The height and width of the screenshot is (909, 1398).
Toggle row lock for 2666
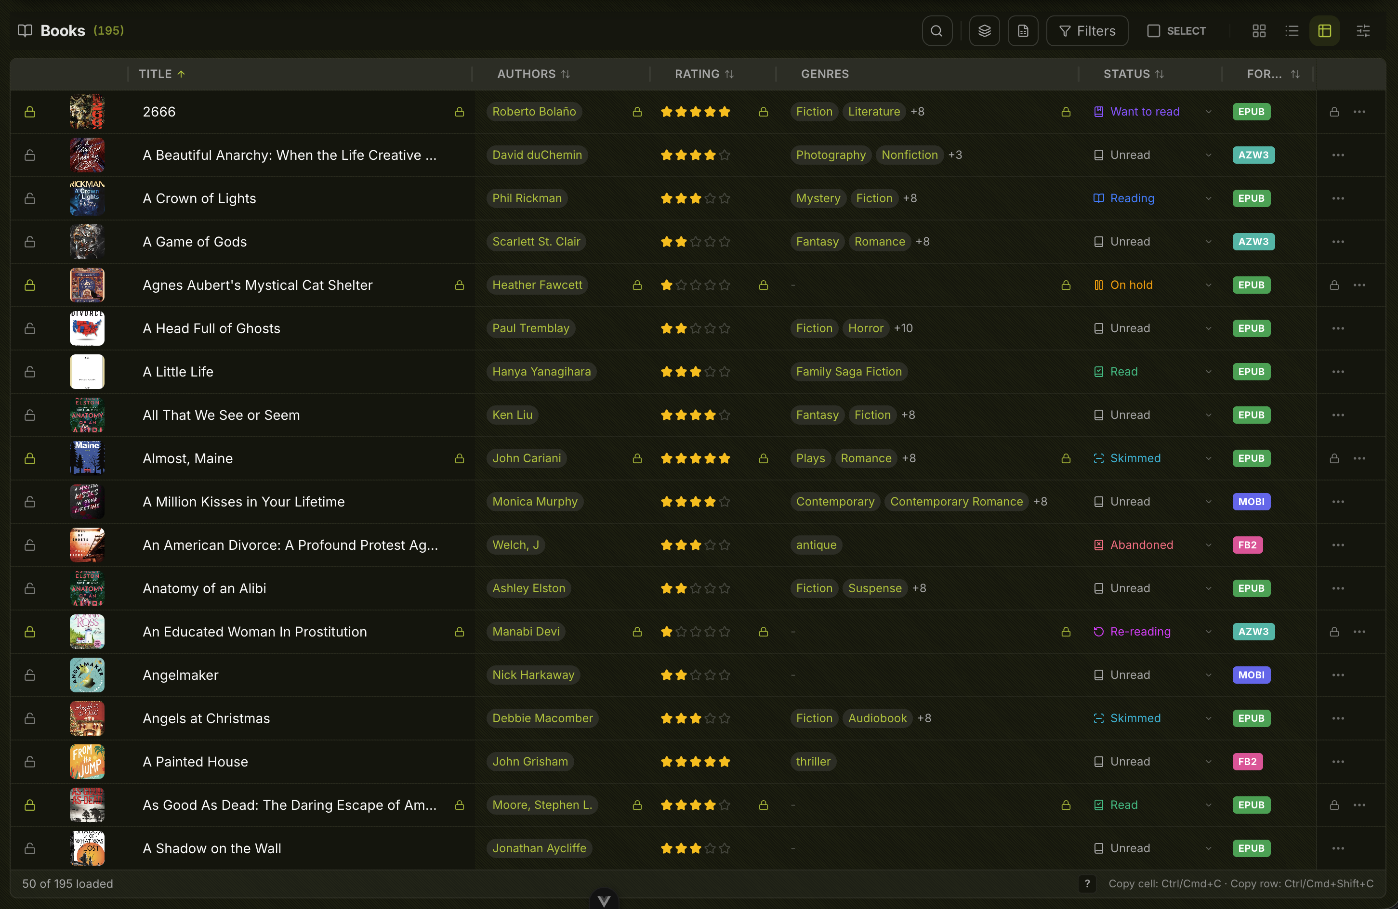tap(30, 112)
